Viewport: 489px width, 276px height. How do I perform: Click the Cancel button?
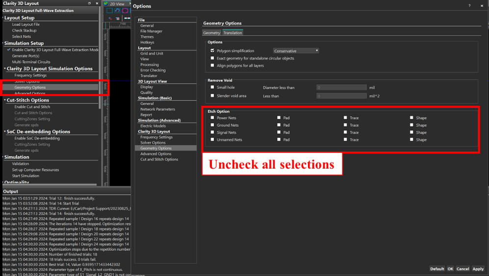463,269
